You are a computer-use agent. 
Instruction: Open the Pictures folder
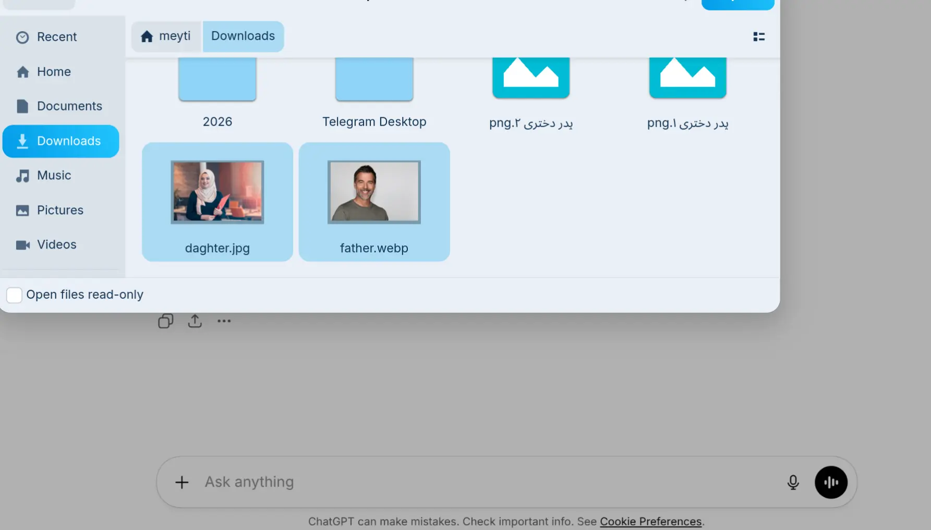(x=60, y=210)
